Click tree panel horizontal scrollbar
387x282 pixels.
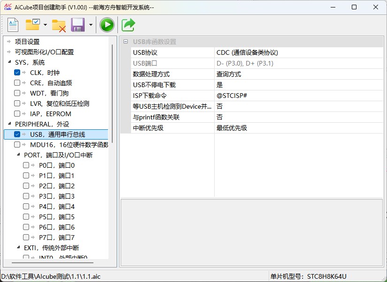click(53, 263)
